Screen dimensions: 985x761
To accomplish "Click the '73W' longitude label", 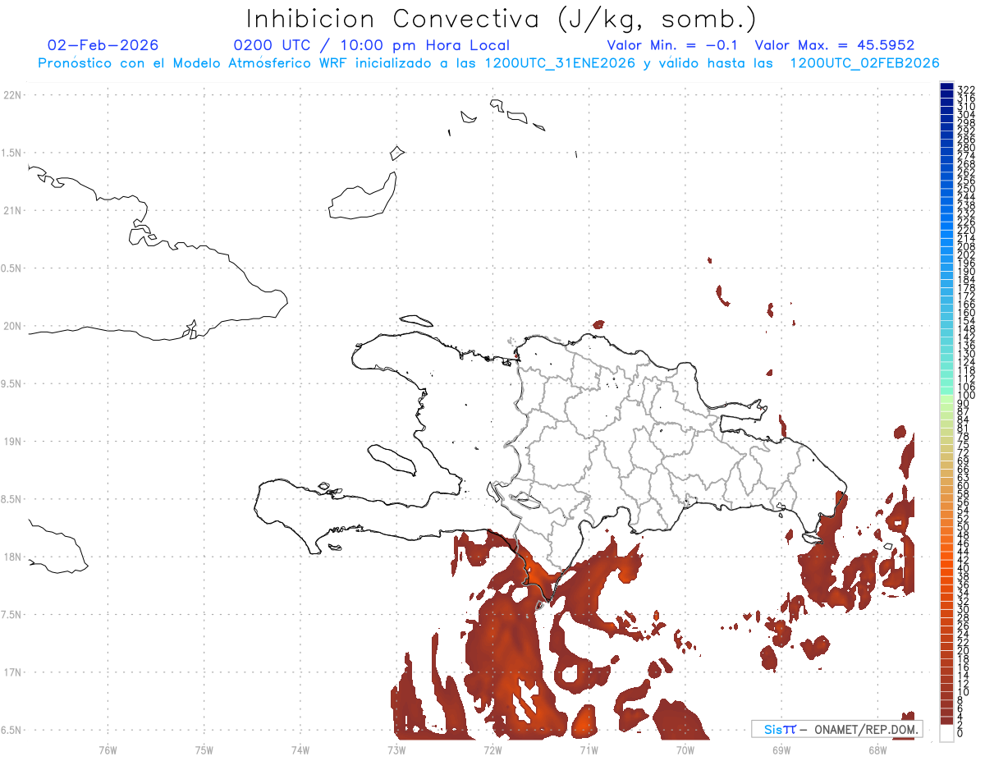I will tap(396, 749).
